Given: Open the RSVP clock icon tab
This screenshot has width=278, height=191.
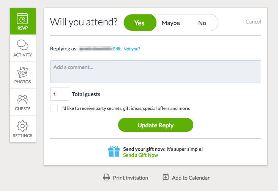Looking at the screenshot, I should pyautogui.click(x=23, y=19).
